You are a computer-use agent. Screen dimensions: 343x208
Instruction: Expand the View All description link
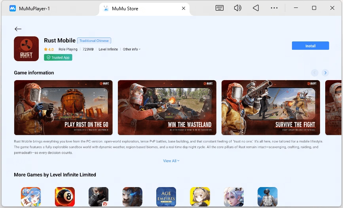coord(171,161)
